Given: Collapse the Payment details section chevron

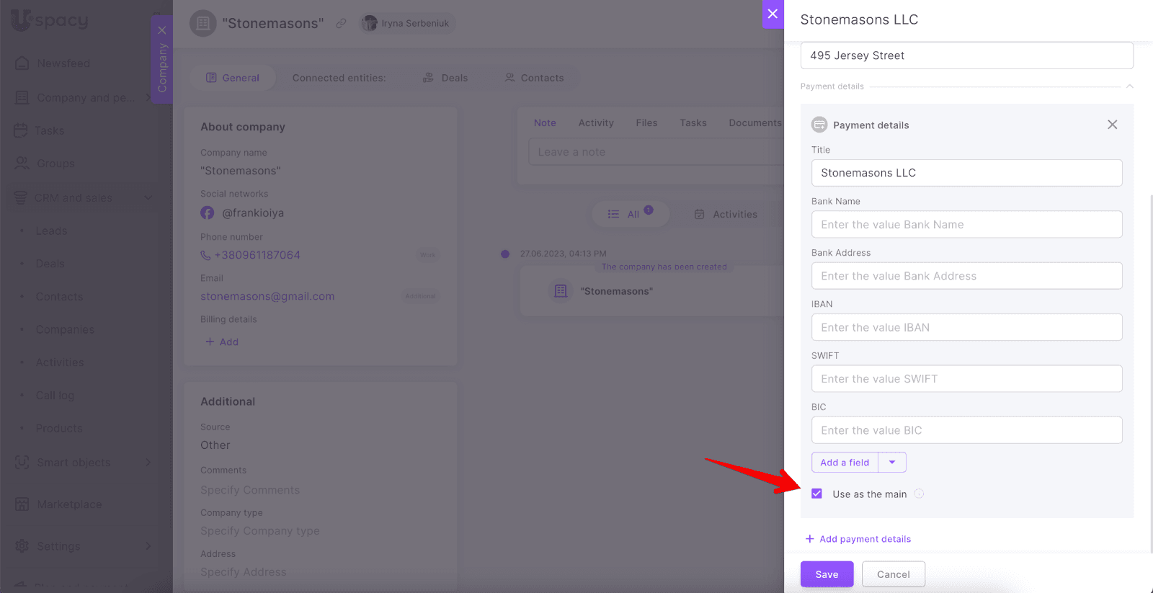Looking at the screenshot, I should pos(1129,86).
